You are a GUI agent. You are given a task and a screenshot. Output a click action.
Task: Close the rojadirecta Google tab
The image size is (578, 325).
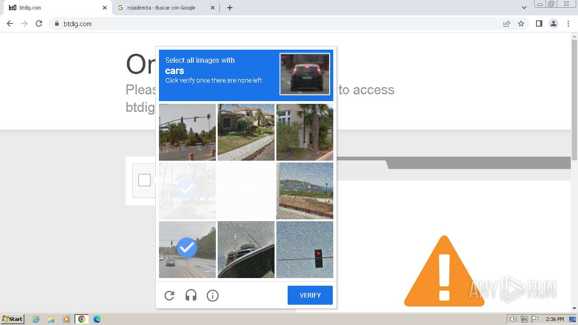coord(213,8)
